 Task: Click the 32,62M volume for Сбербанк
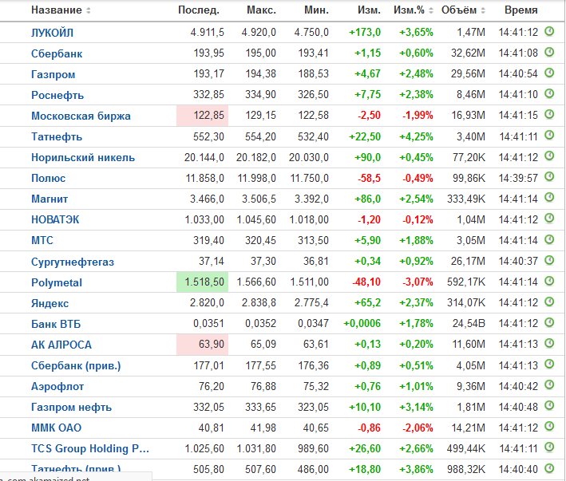click(x=468, y=53)
